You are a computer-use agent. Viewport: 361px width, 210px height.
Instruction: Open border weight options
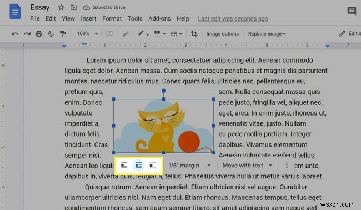159,34
